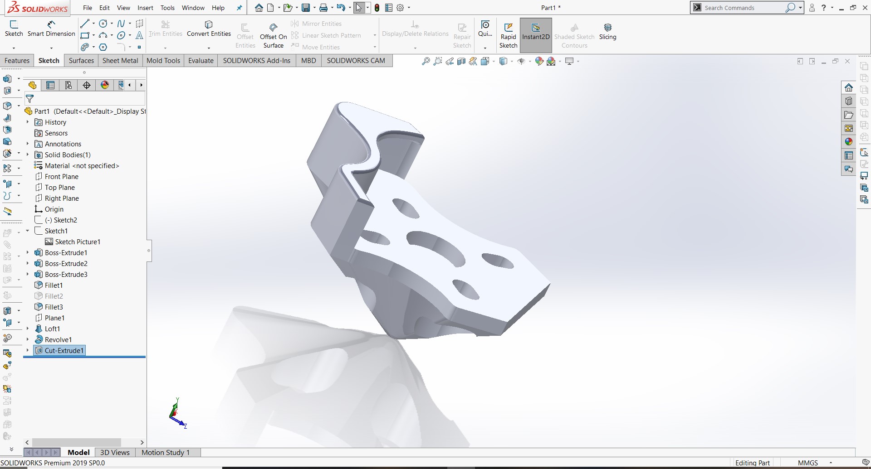871x469 pixels.
Task: Toggle the Instant2D button
Action: click(536, 35)
